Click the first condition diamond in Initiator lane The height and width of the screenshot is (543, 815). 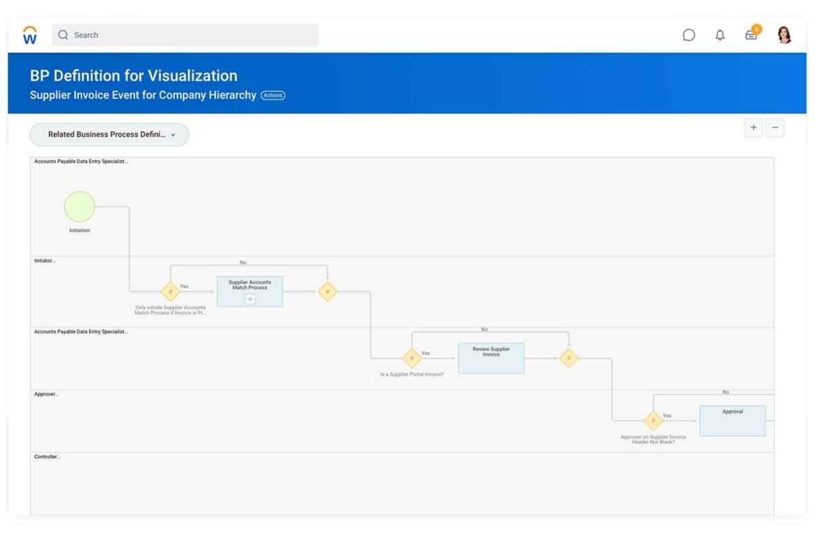point(170,292)
